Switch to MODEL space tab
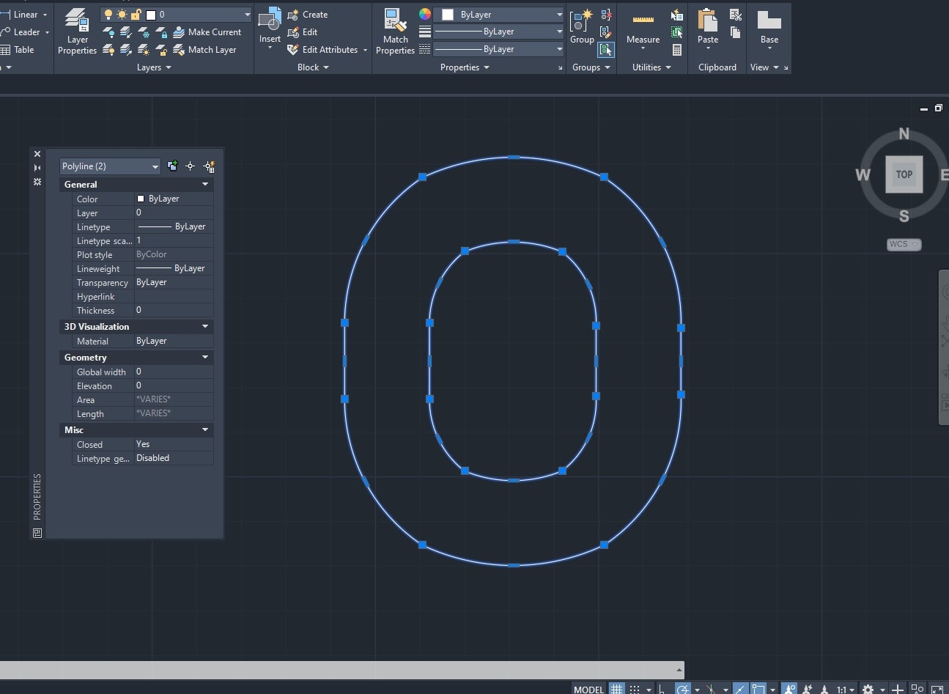 click(x=588, y=689)
